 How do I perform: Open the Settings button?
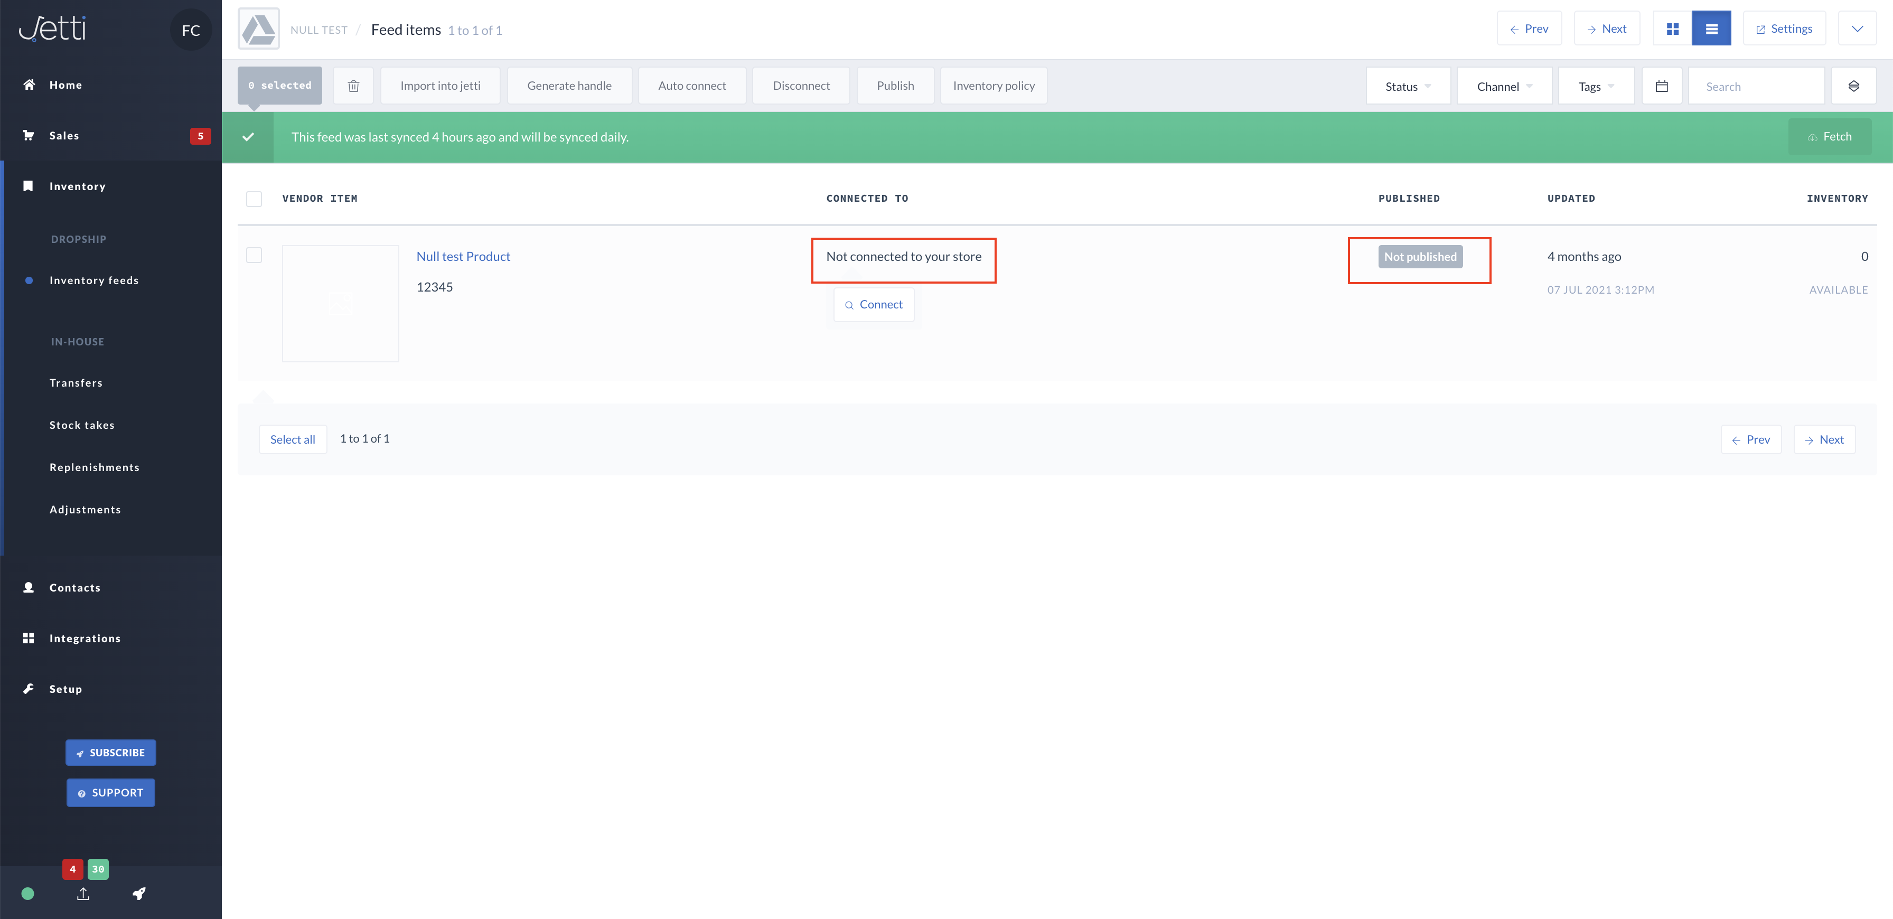(1784, 29)
